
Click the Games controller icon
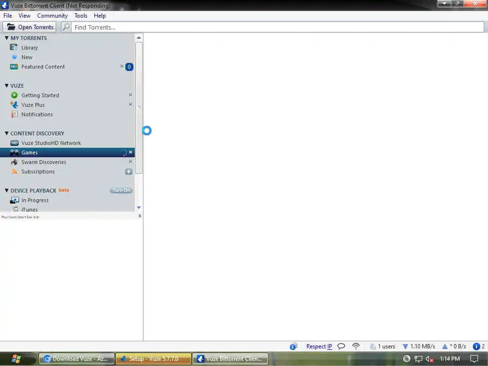tap(14, 152)
